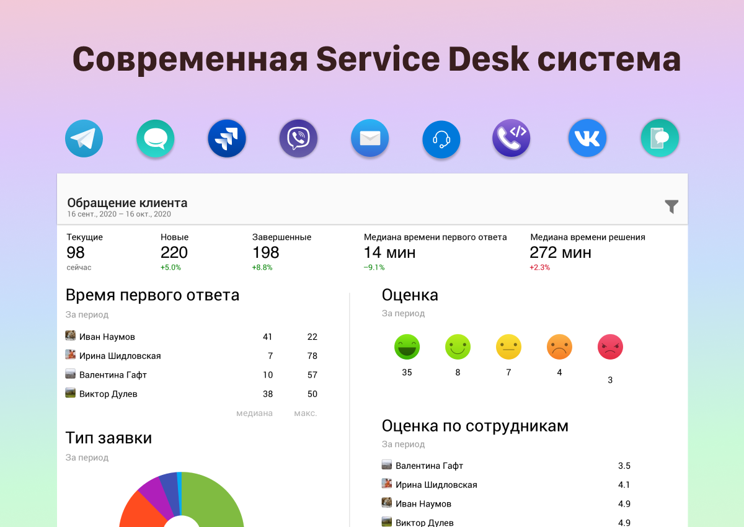The width and height of the screenshot is (744, 527).
Task: Select the teal live chat bubble icon
Action: [x=155, y=138]
